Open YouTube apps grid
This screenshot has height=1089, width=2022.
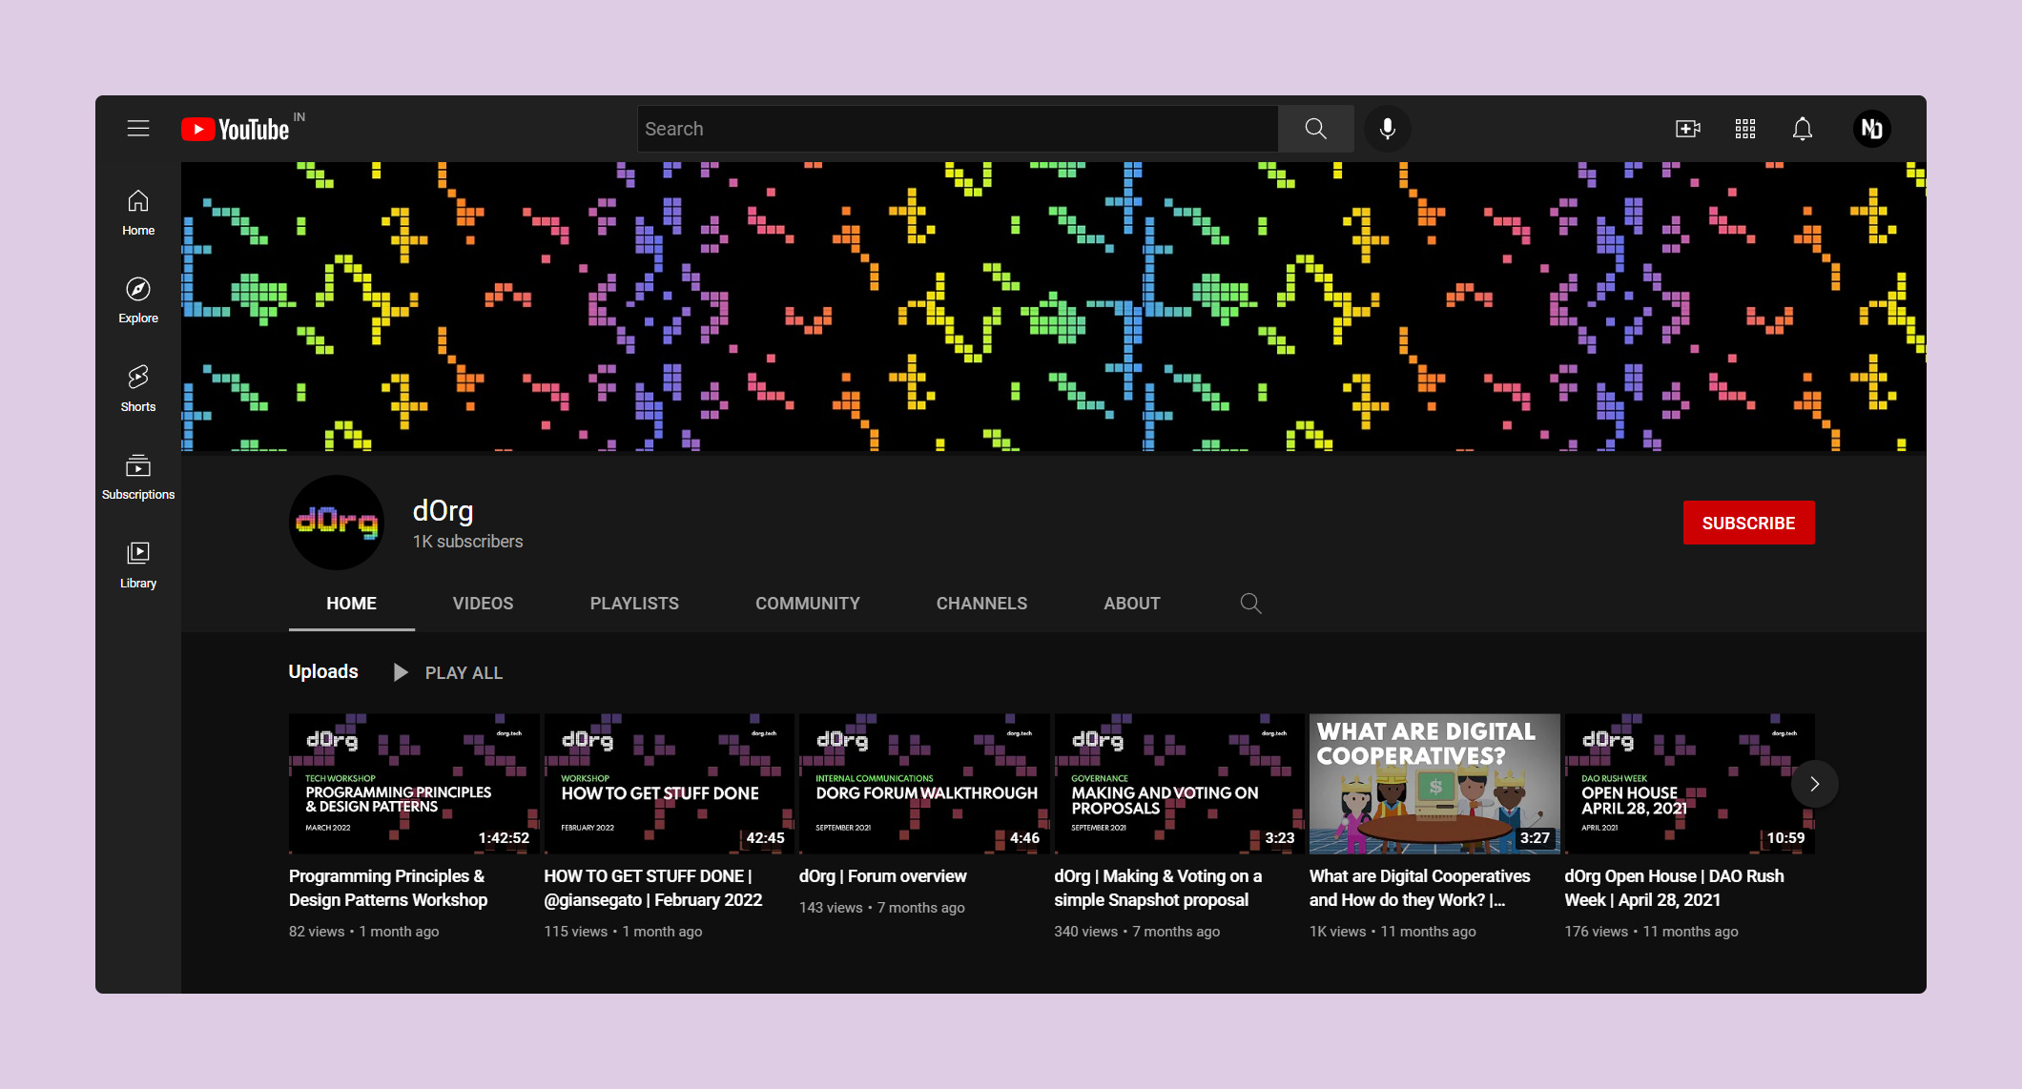click(1745, 129)
